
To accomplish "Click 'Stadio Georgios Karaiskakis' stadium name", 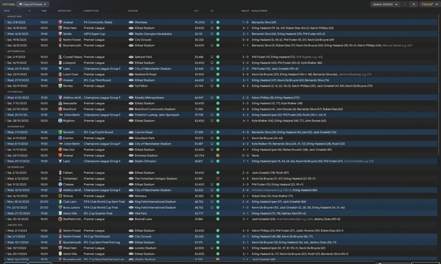I will coord(153,34).
